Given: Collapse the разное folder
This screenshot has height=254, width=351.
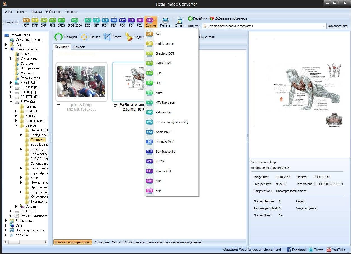Looking at the screenshot, I should (x=16, y=125).
